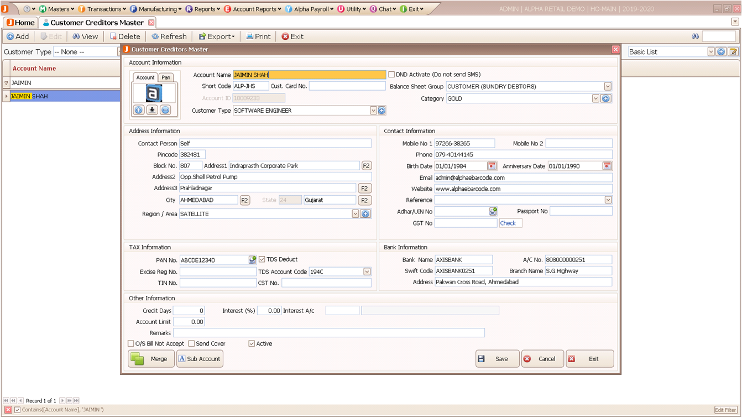Expand the Balance Sheet Group dropdown

[608, 86]
